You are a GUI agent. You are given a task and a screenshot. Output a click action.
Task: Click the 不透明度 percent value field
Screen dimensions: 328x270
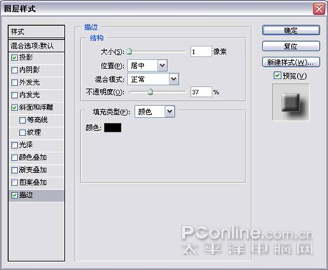201,92
